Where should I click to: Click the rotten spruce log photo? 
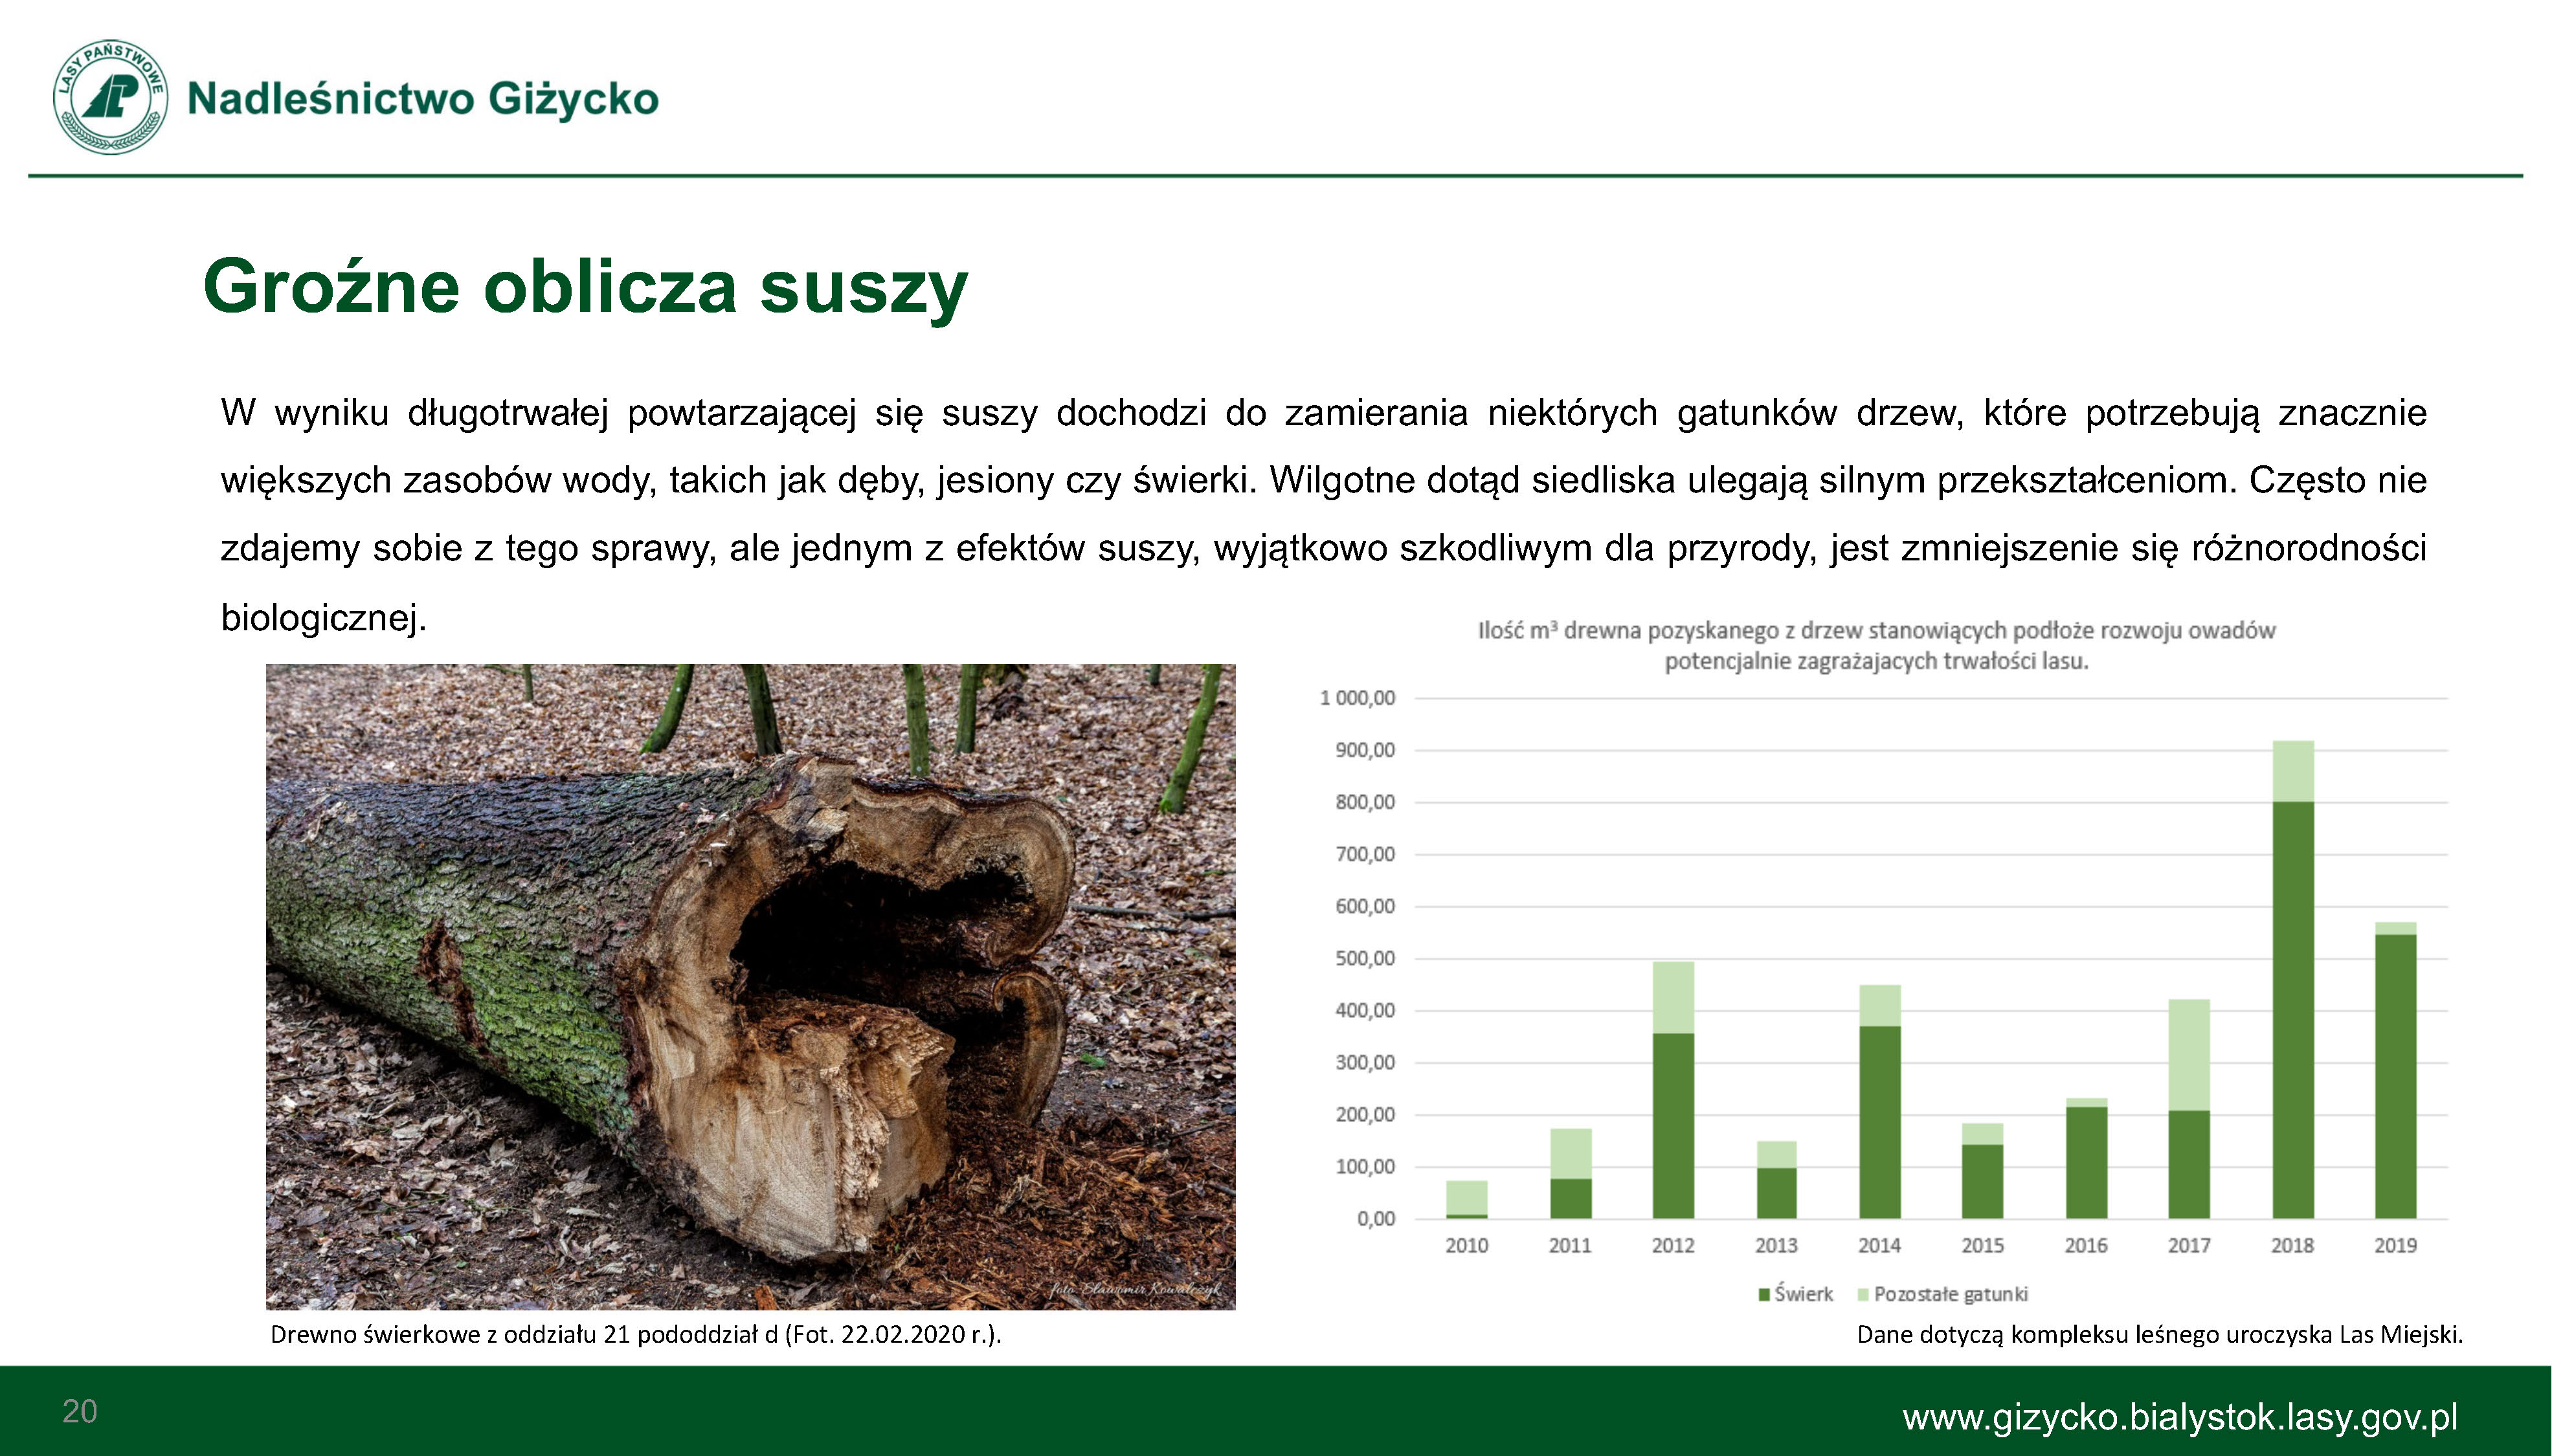[x=750, y=986]
